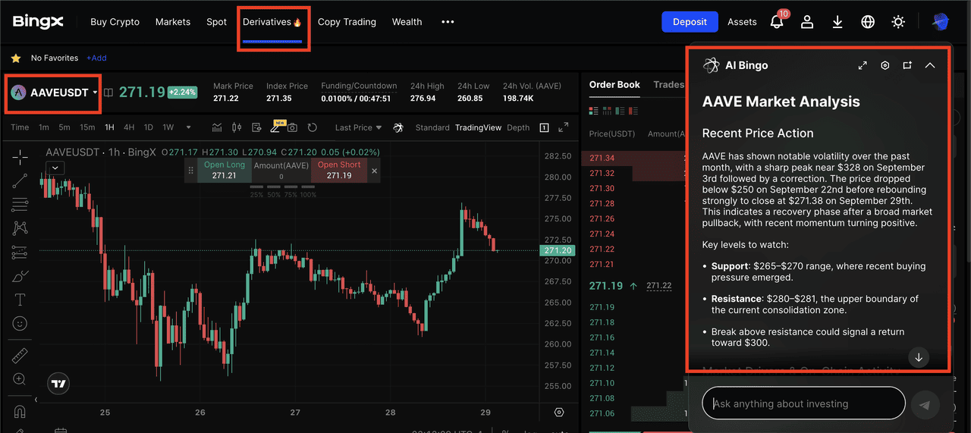Open the Derivatives menu
Image resolution: width=971 pixels, height=433 pixels.
click(272, 22)
